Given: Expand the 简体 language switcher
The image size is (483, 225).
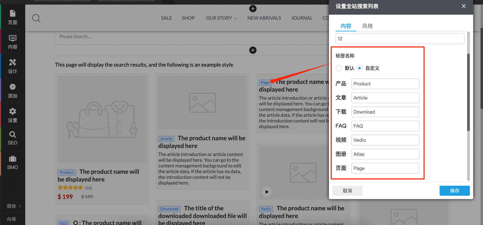Looking at the screenshot, I should point(14,206).
